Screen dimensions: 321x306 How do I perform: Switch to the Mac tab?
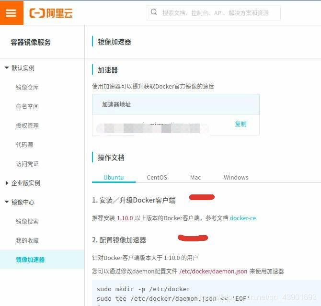(195, 177)
